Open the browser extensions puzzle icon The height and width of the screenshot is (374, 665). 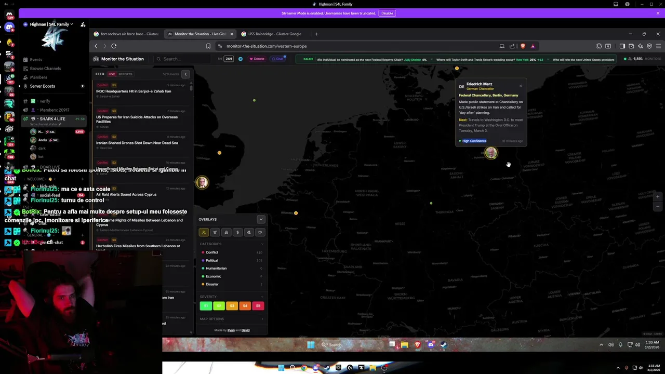tap(599, 46)
